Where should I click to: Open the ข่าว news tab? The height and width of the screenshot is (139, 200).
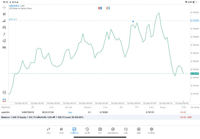100,130
